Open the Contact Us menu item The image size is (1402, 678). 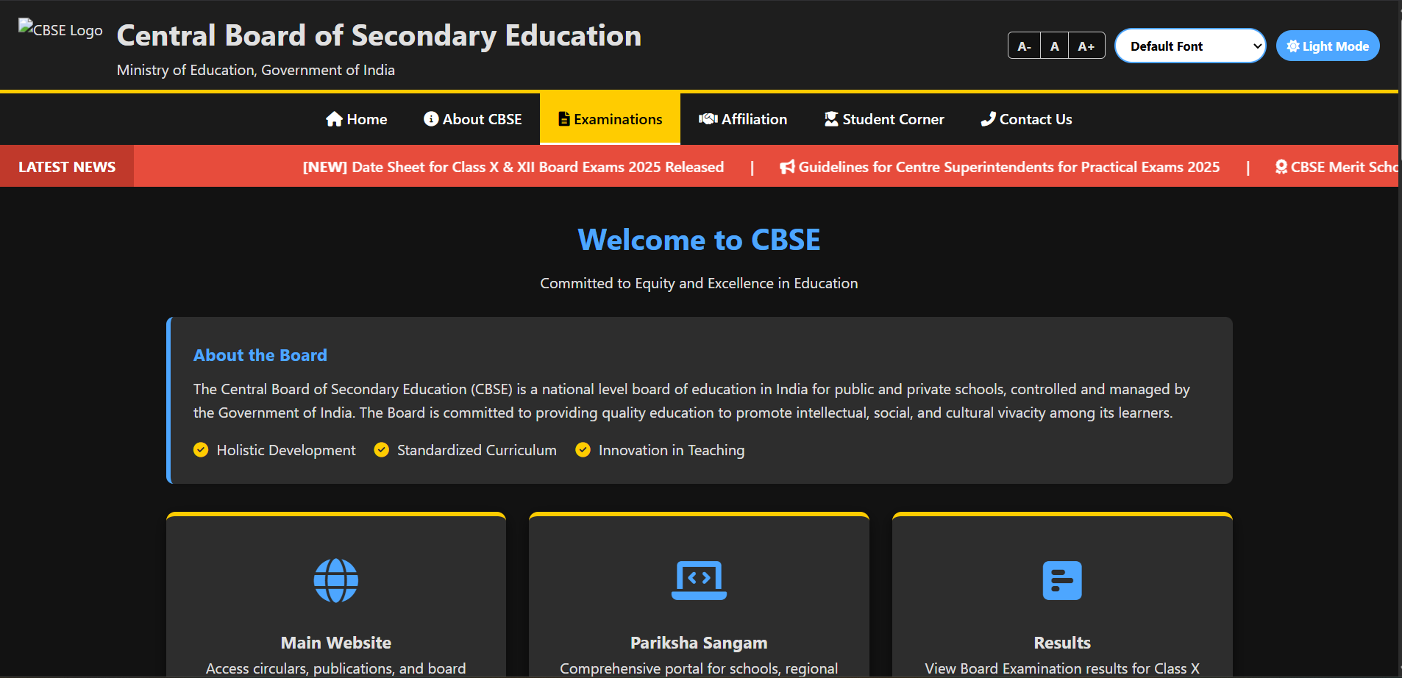(1026, 119)
